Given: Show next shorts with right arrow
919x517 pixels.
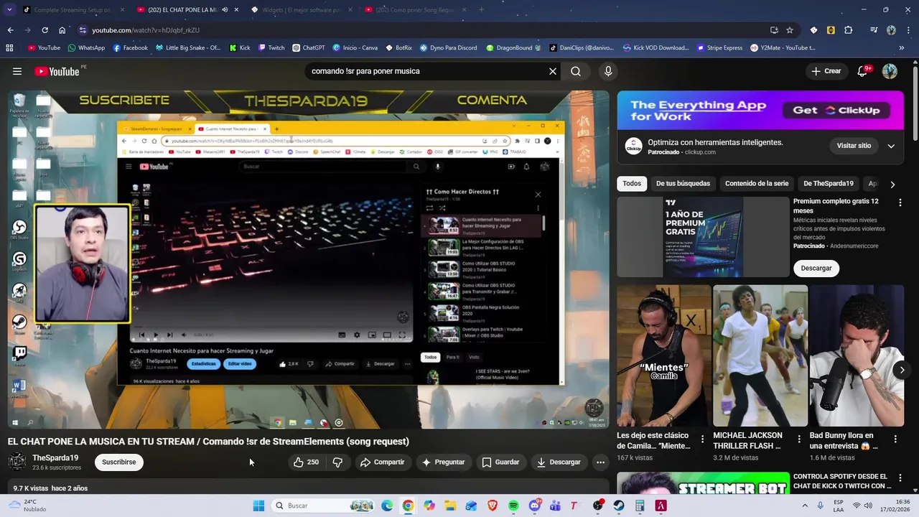Looking at the screenshot, I should coord(902,371).
